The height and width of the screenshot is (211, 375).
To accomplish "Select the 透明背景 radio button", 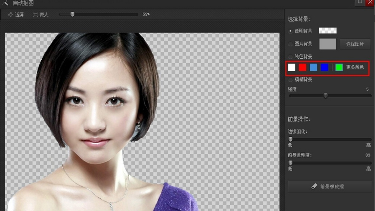I will 290,31.
